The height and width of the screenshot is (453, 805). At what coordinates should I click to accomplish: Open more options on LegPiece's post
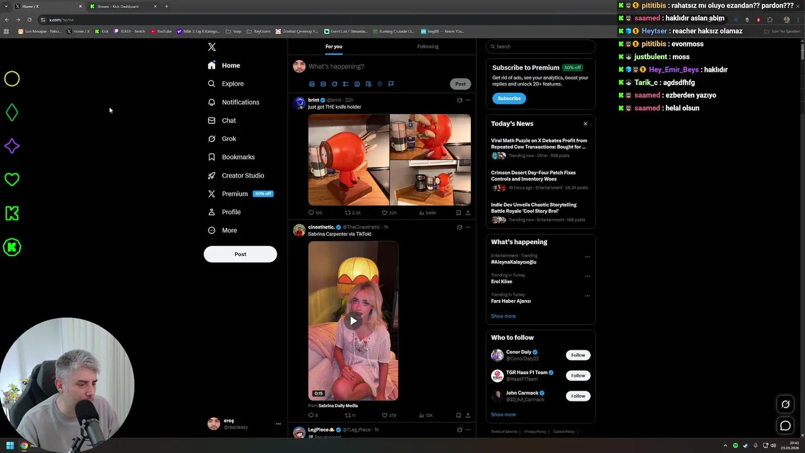468,430
